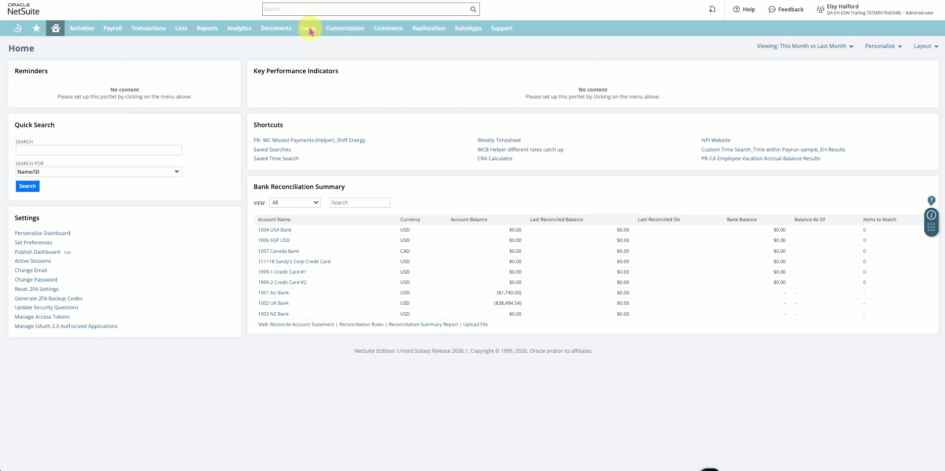The image size is (945, 471).
Task: Open the Set Preferences link
Action: coord(34,242)
